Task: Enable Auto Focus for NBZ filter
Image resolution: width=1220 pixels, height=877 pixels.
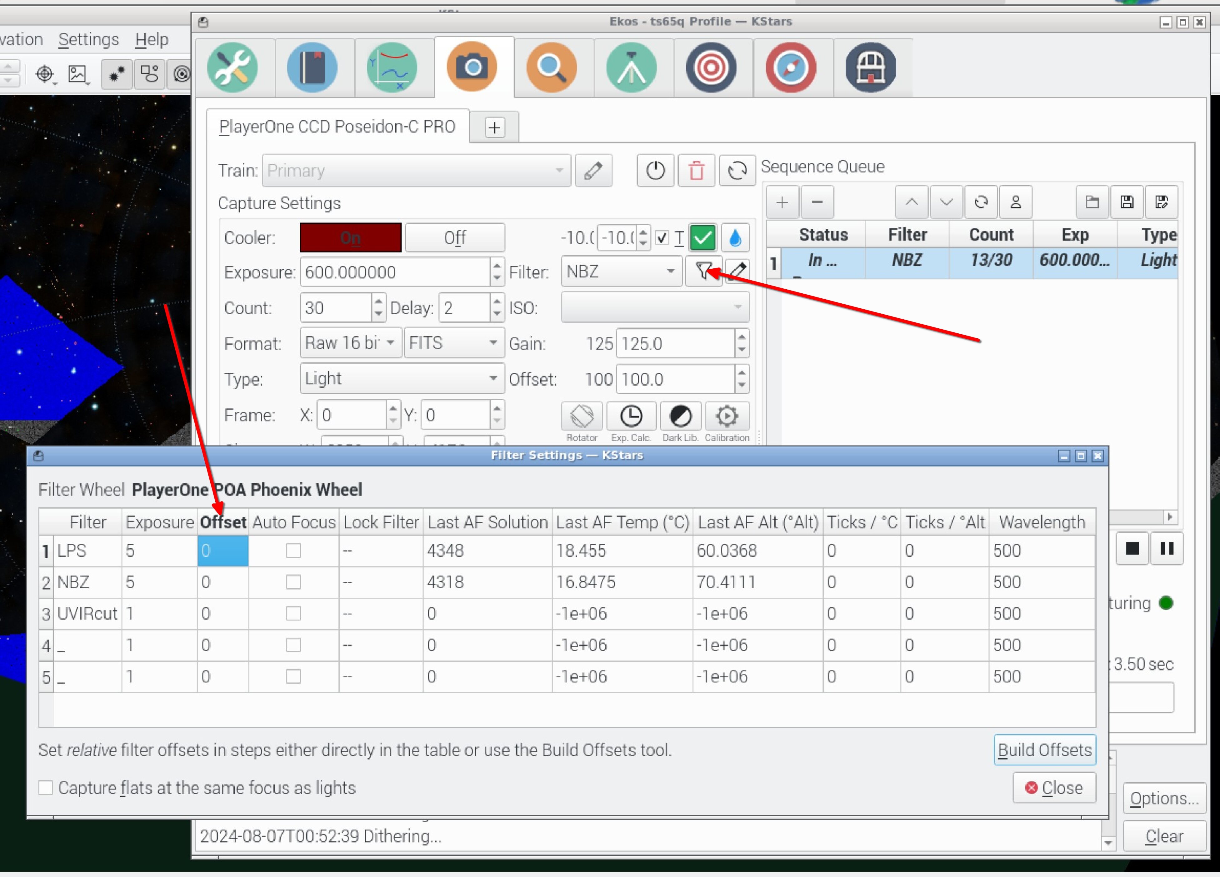Action: [x=293, y=582]
